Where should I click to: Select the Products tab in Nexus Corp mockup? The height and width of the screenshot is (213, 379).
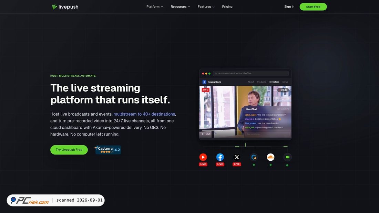262,82
